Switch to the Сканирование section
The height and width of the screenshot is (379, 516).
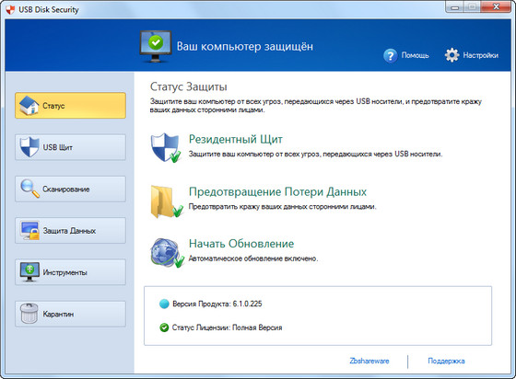(x=70, y=189)
